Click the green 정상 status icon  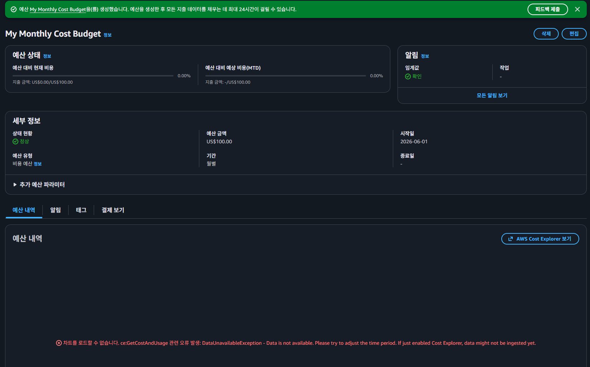pyautogui.click(x=15, y=141)
